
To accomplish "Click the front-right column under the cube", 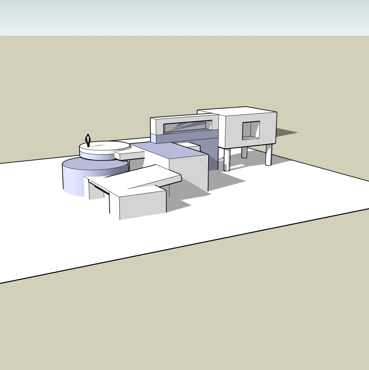I will tap(269, 155).
